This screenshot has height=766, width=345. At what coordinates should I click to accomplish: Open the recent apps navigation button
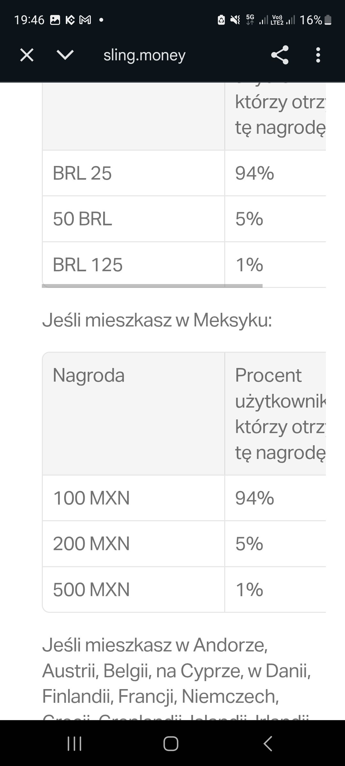click(x=75, y=743)
